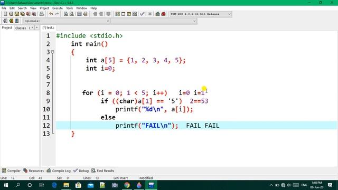Click the '2==53' text on line 9

(x=199, y=101)
